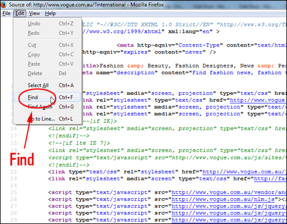Click the Cut entry in Edit menu

tap(47, 45)
